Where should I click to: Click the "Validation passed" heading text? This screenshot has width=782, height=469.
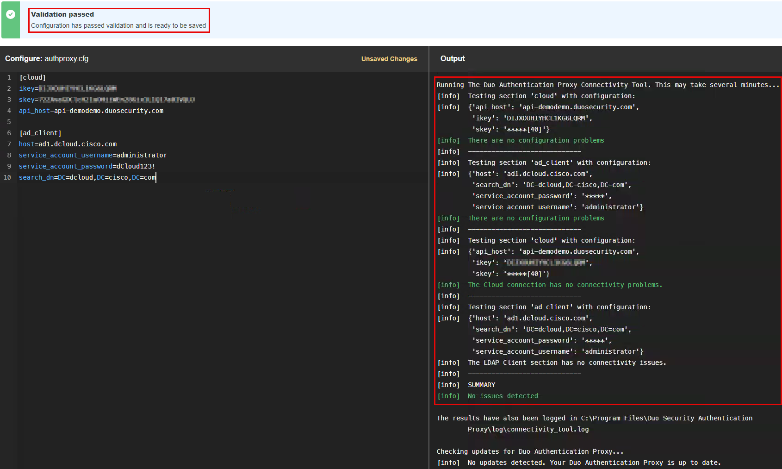[x=62, y=14]
